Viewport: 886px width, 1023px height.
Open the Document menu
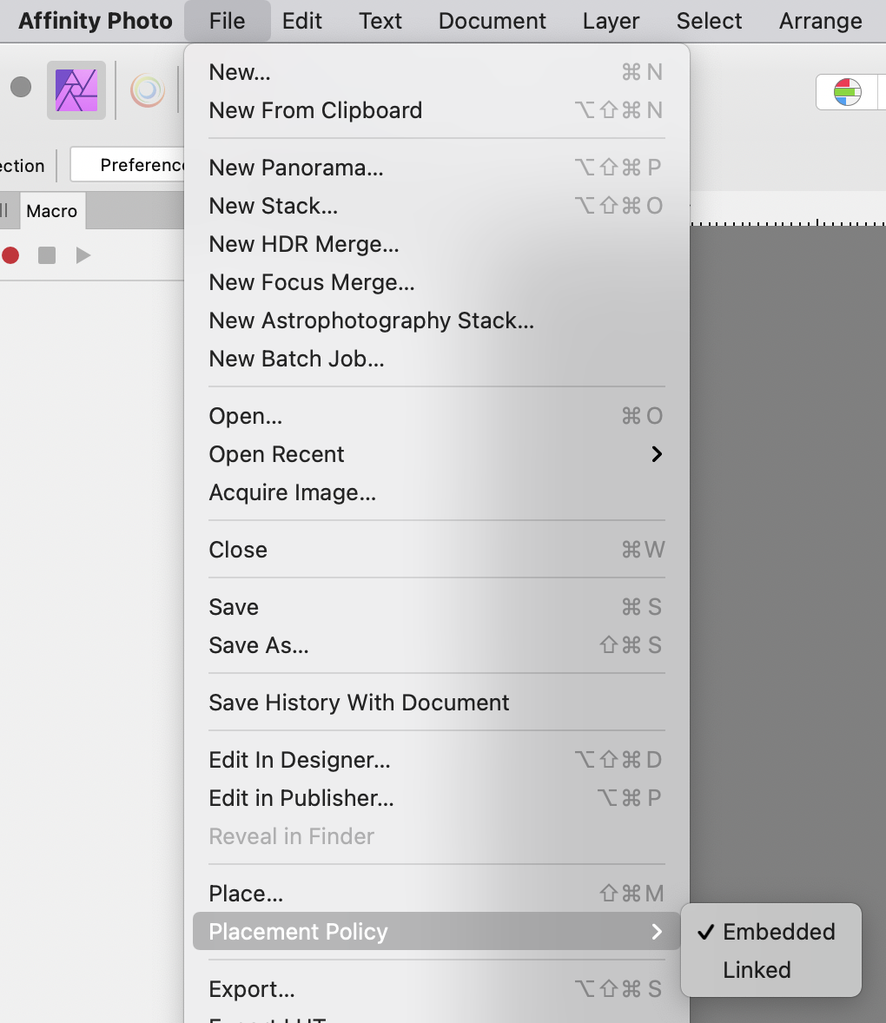pos(492,20)
